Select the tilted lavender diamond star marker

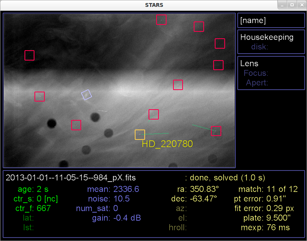pyautogui.click(x=87, y=95)
